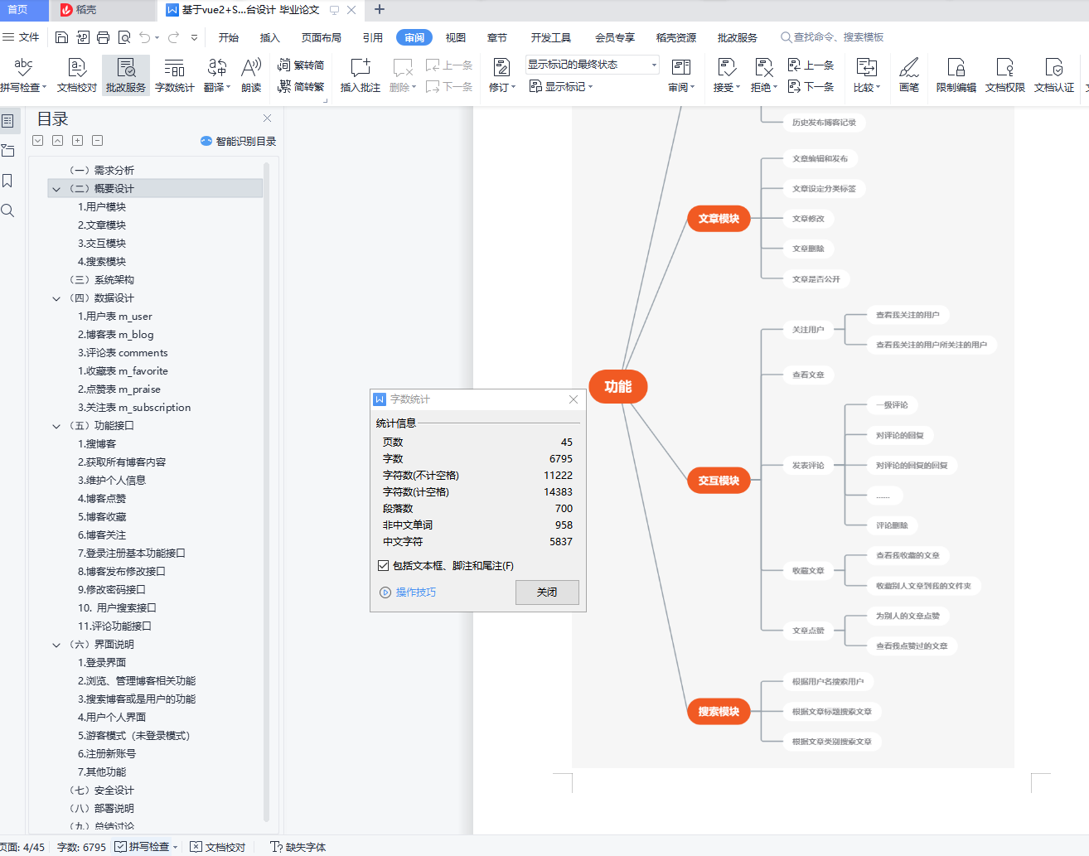
Task: Click the outline panel vertical scrollbar
Action: pyautogui.click(x=266, y=493)
